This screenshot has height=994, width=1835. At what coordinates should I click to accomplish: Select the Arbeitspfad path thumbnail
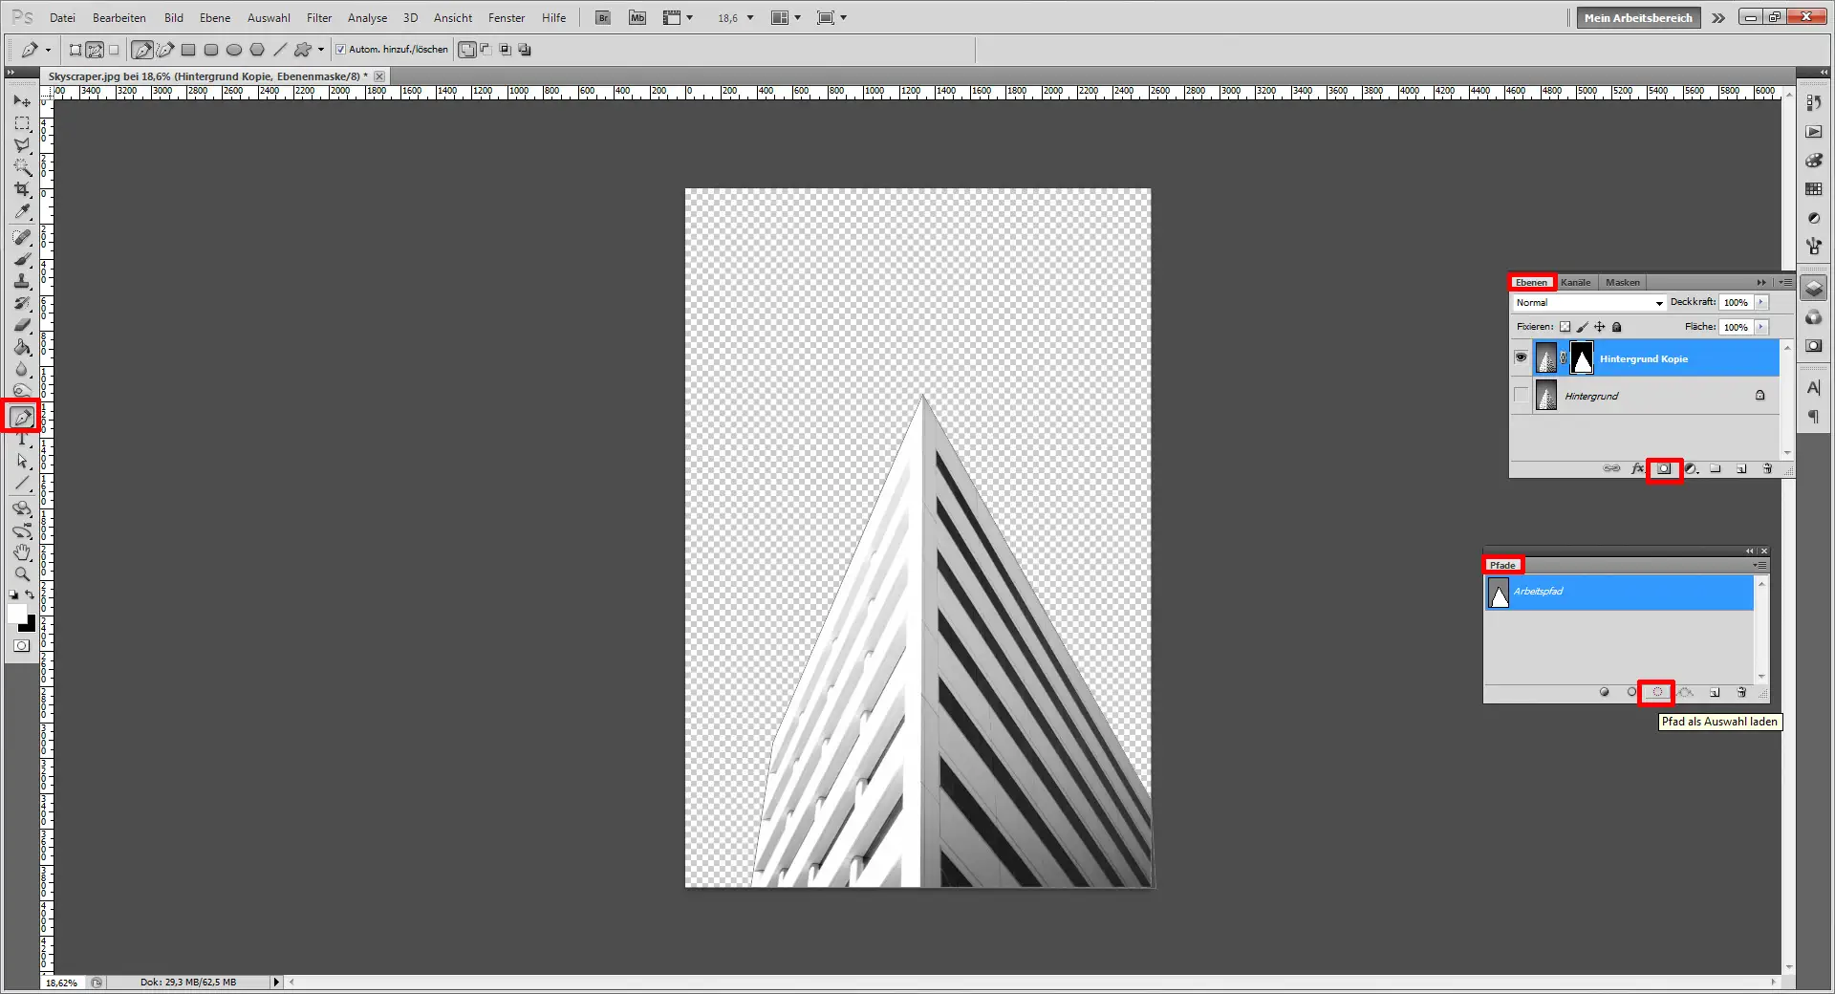(x=1499, y=593)
